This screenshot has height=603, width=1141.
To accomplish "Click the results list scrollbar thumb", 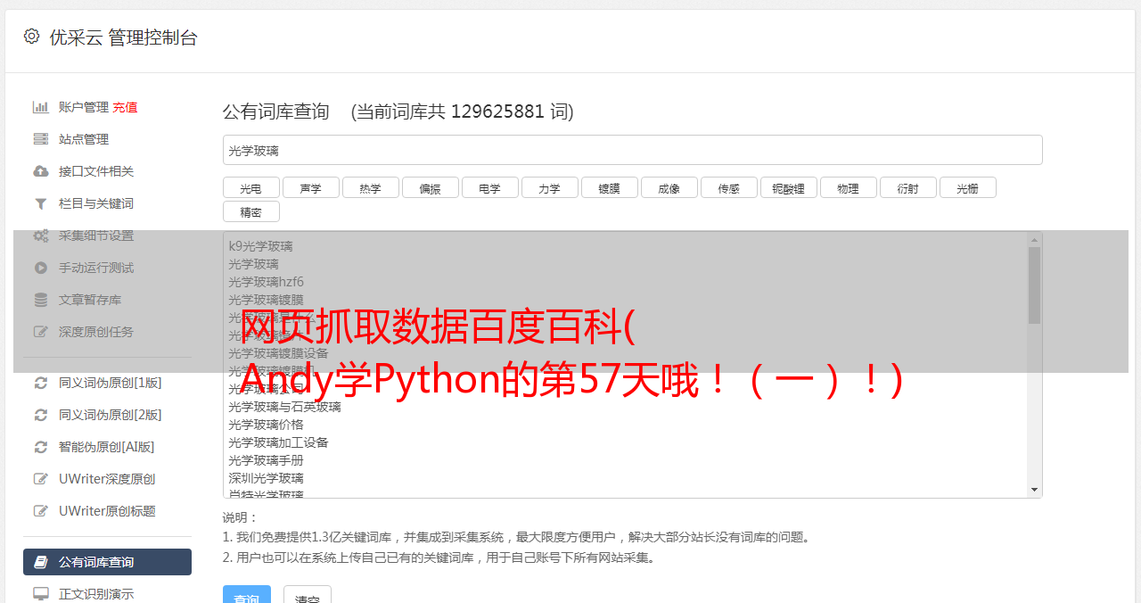I will point(1034,285).
